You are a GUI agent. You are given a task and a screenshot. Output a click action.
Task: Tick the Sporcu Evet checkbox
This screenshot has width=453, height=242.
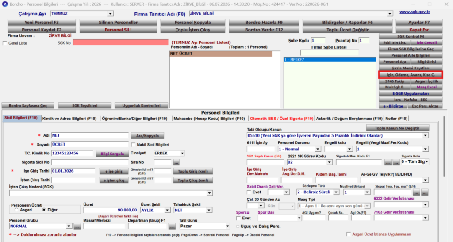coord(238,218)
